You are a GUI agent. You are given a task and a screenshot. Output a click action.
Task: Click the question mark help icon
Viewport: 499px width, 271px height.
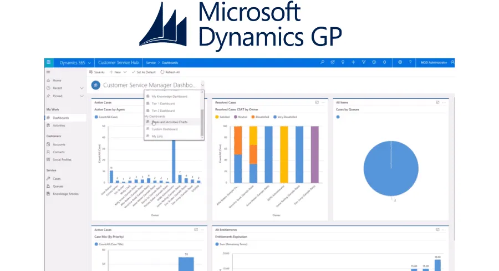410,63
